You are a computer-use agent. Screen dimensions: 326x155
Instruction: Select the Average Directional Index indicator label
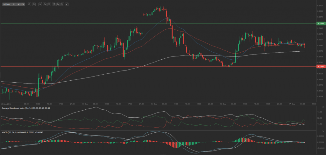coord(22,108)
